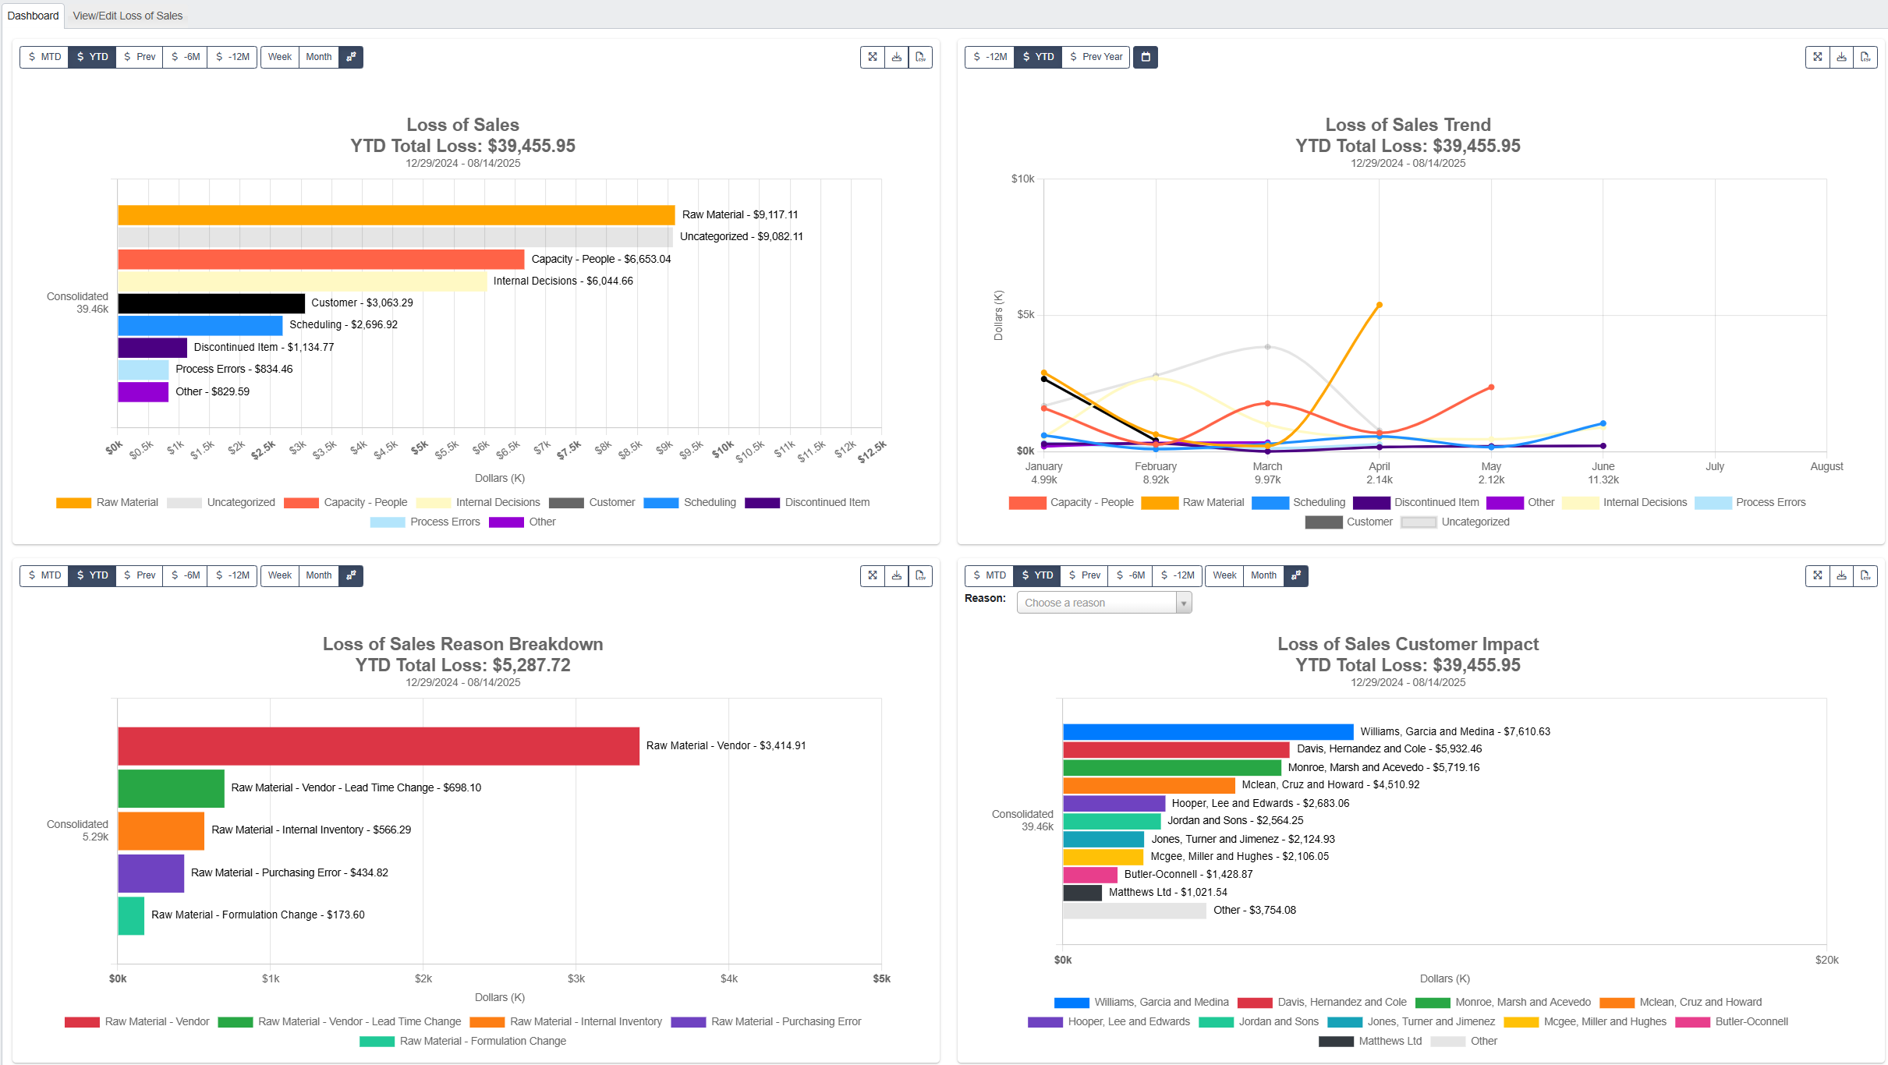Click the compare icon beside Month on the Reason Breakdown toolbar
Viewport: 1888px width, 1065px height.
coord(351,575)
